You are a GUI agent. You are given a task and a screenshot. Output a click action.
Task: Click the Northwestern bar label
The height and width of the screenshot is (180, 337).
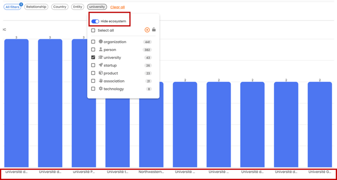click(151, 172)
